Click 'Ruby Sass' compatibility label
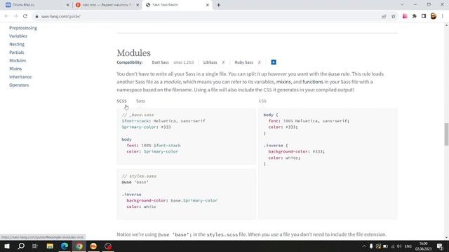 click(243, 62)
